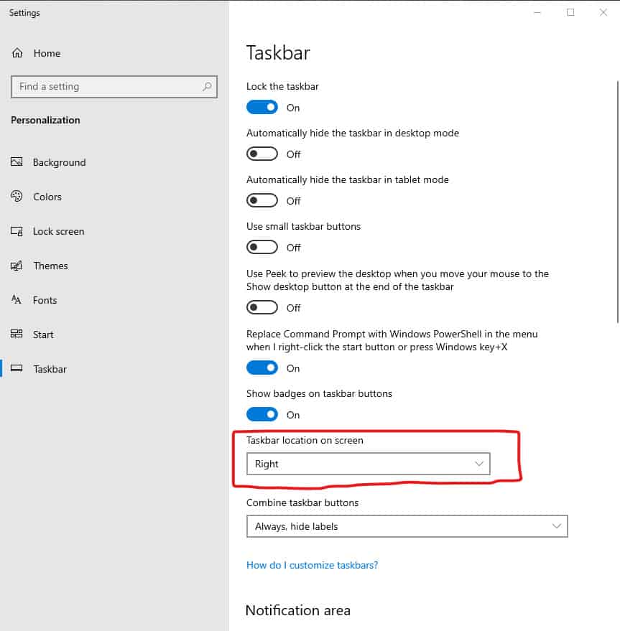Enable auto-hide taskbar in desktop mode

click(x=262, y=154)
